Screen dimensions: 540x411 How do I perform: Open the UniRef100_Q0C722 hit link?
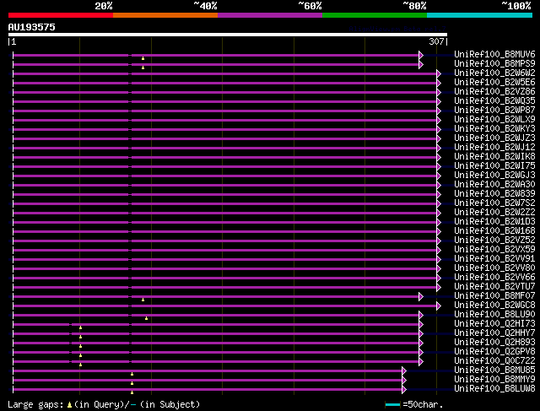483,361
